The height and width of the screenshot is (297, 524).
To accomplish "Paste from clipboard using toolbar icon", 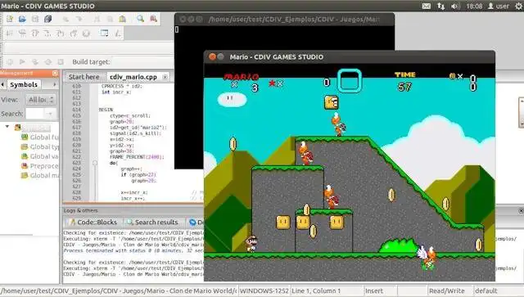I will (x=122, y=19).
